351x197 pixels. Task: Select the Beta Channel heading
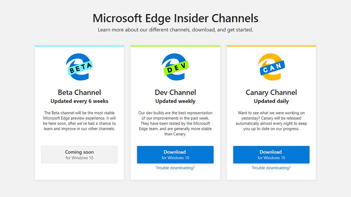click(x=79, y=92)
